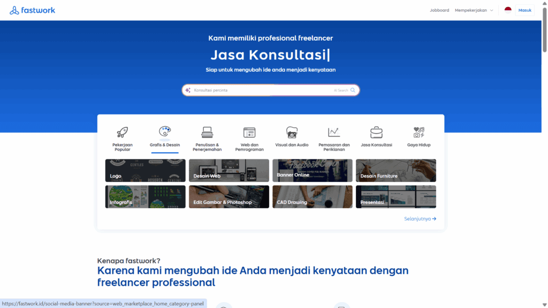The width and height of the screenshot is (548, 308).
Task: Open the Edit Gambar & Photoshop thumbnail
Action: pyautogui.click(x=229, y=197)
